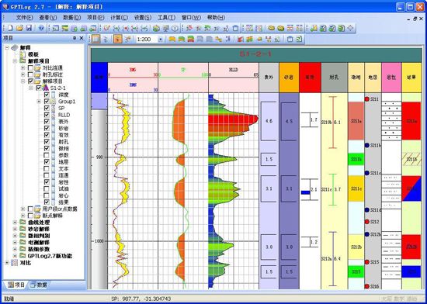Open the 1:200 scale dropdown
The image size is (427, 304).
pos(161,40)
